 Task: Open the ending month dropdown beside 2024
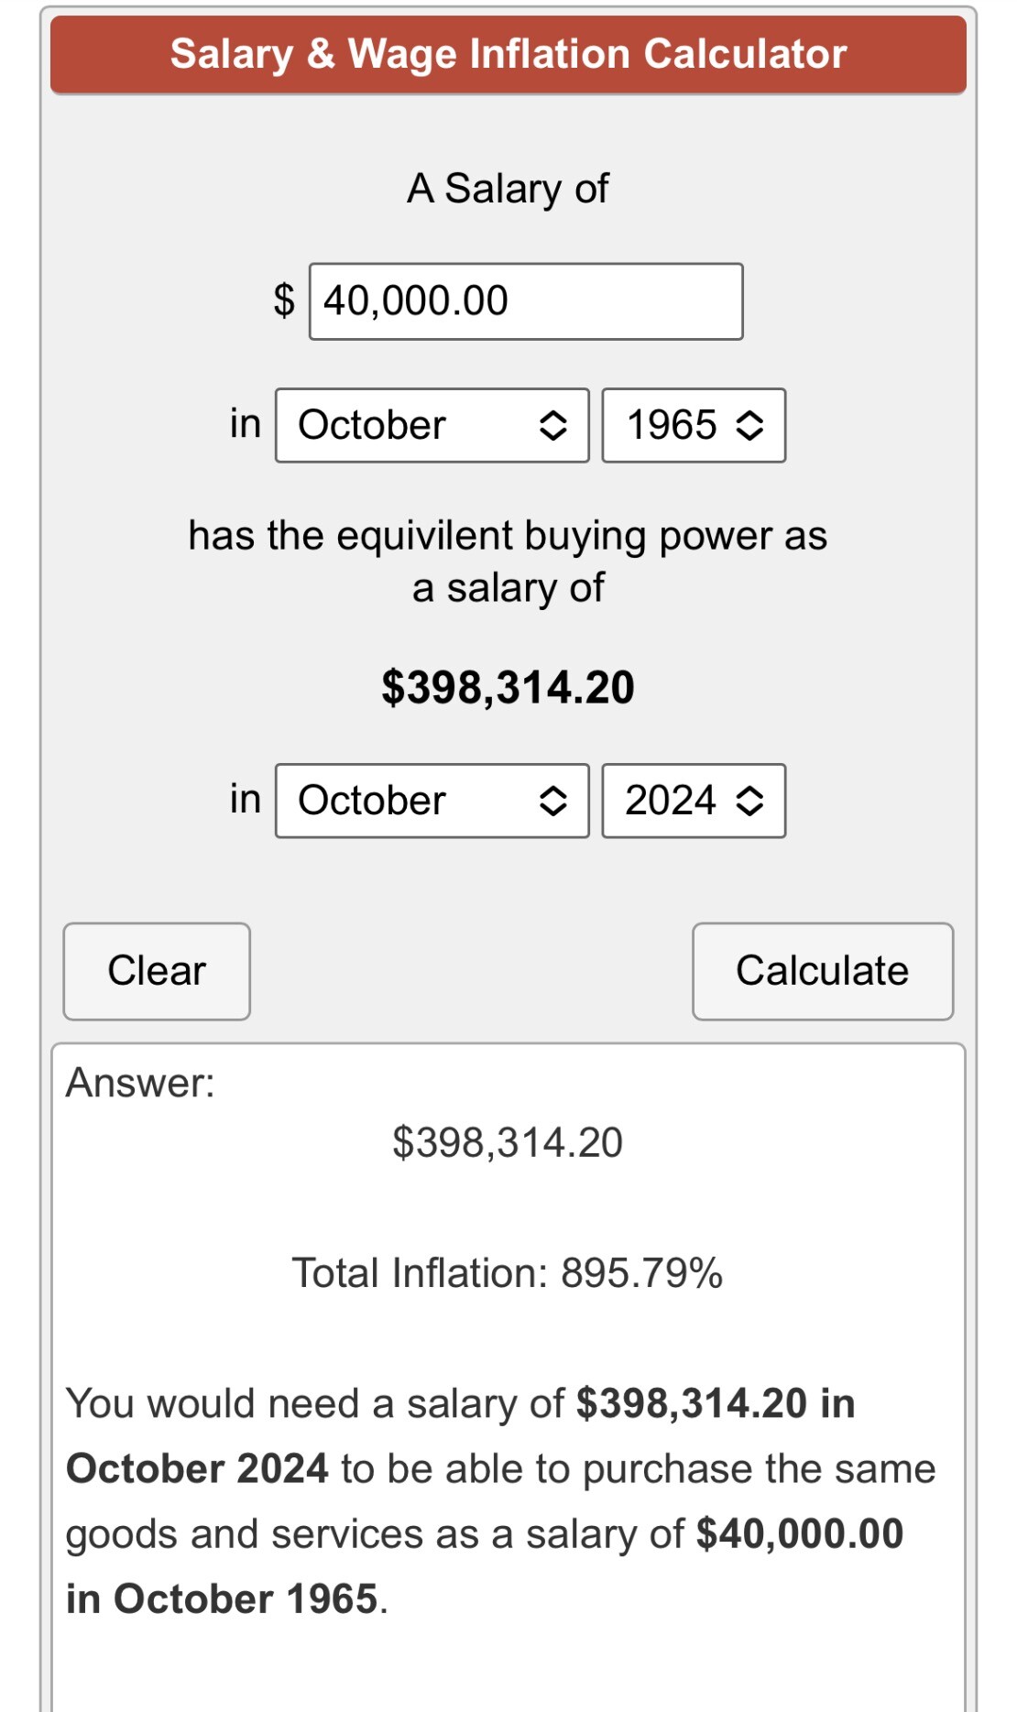pyautogui.click(x=431, y=801)
